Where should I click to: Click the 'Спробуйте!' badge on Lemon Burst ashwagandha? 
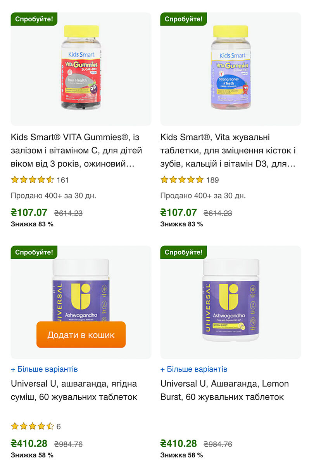click(x=183, y=252)
